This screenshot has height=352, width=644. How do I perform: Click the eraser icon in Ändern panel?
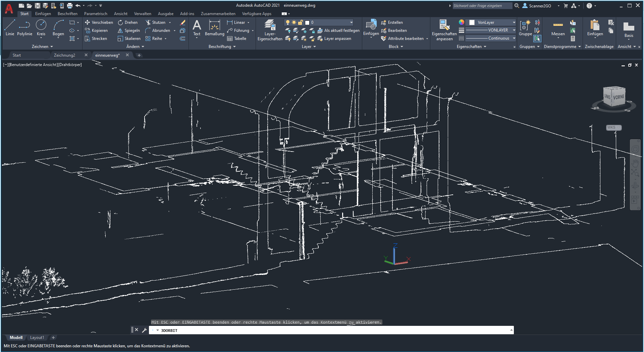pyautogui.click(x=182, y=22)
